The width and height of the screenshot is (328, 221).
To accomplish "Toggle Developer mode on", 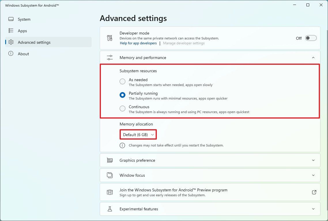I will tap(310, 38).
